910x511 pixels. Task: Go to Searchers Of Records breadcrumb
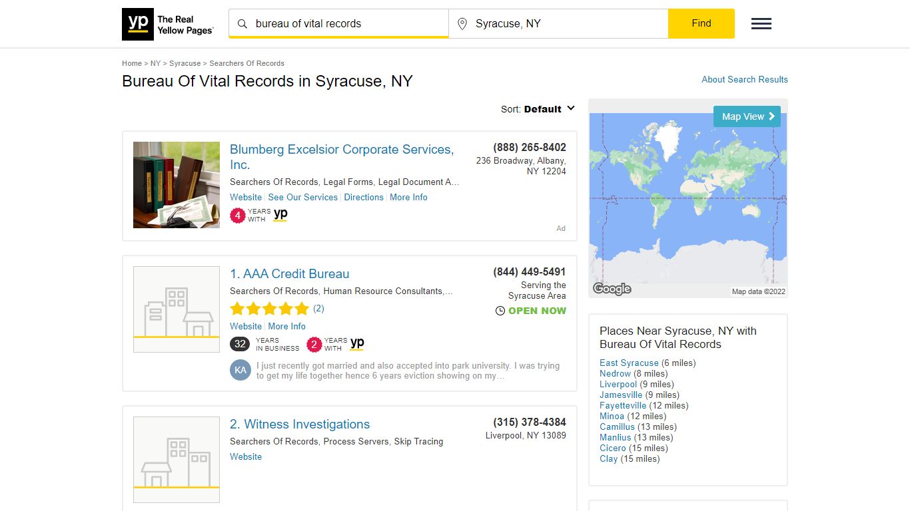coord(246,63)
